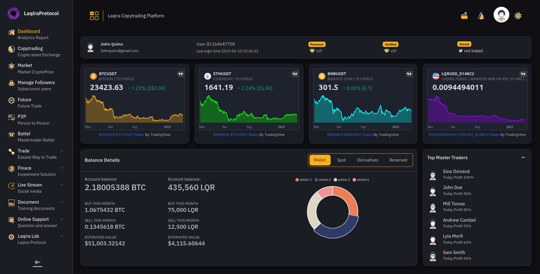Viewport: 540px width, 274px height.
Task: Open Copytrading sidebar icon
Action: click(x=11, y=49)
